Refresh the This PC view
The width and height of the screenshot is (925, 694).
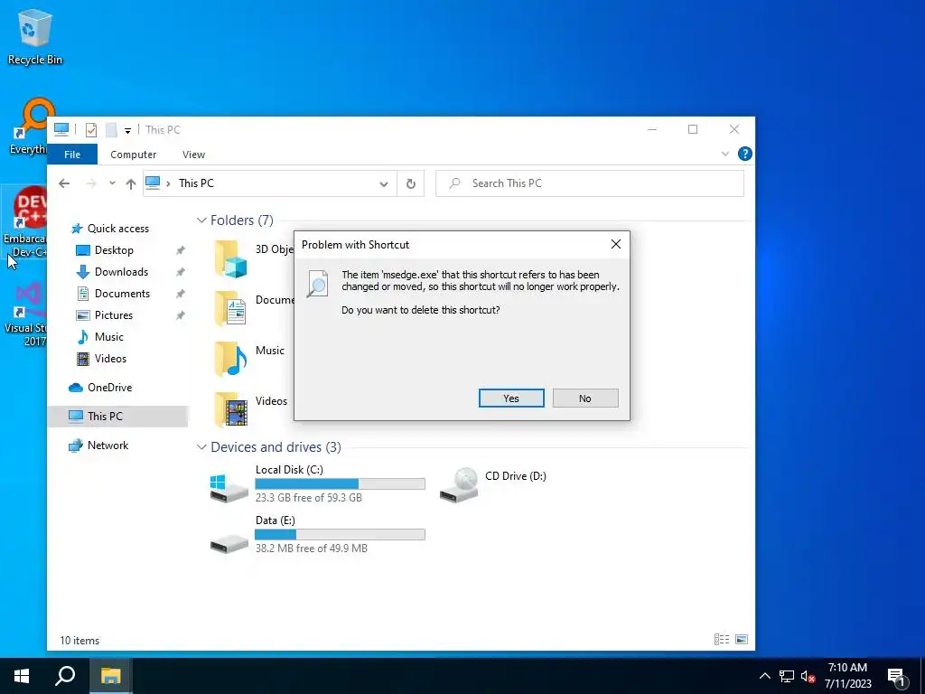click(411, 183)
